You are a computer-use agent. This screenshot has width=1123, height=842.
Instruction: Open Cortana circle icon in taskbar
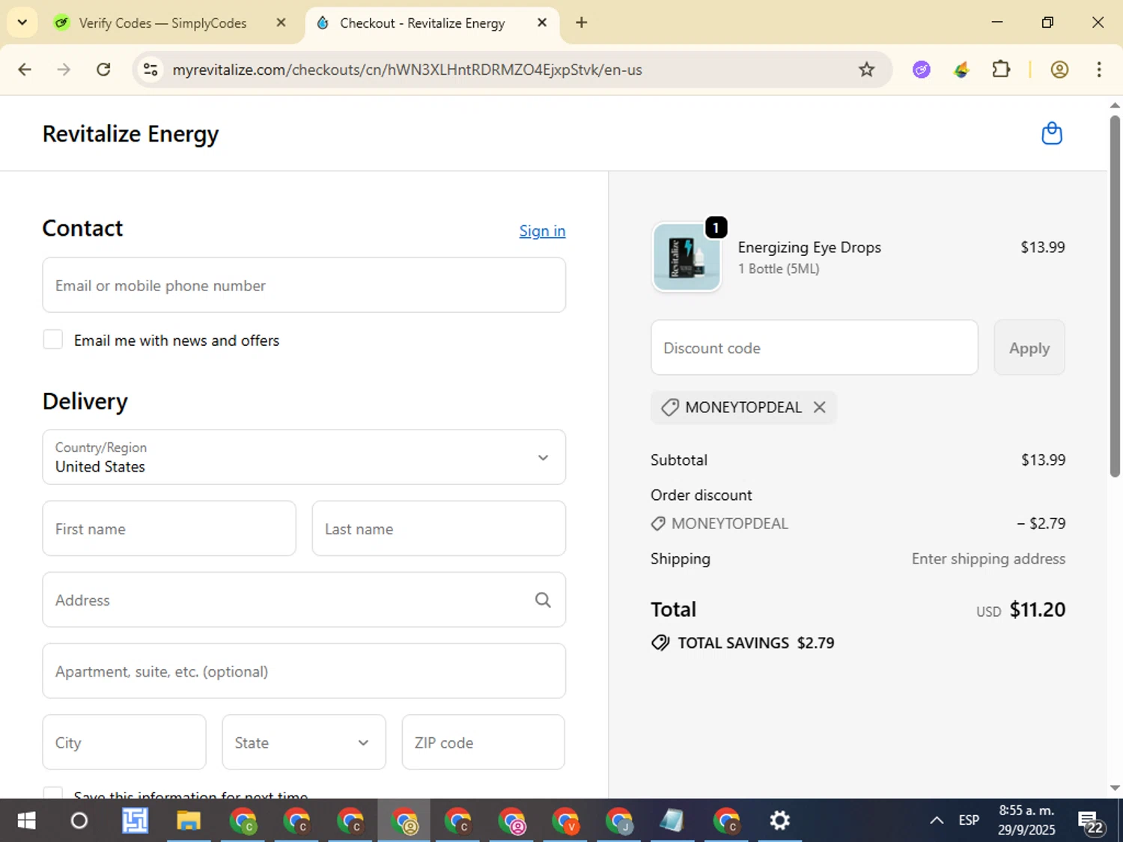point(79,820)
